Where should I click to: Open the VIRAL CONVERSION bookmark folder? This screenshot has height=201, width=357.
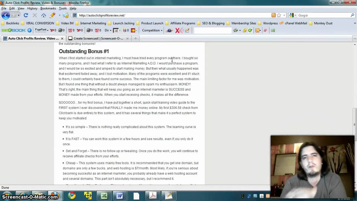point(37,23)
